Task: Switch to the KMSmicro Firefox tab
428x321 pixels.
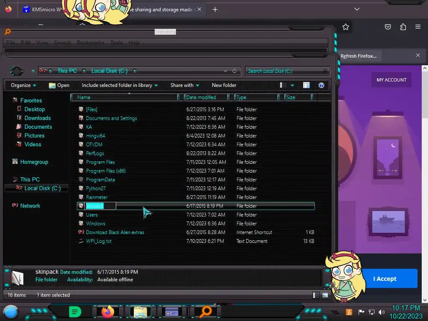Action: 42,10
